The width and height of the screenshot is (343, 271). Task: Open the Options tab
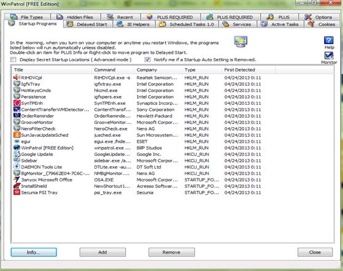pyautogui.click(x=319, y=17)
